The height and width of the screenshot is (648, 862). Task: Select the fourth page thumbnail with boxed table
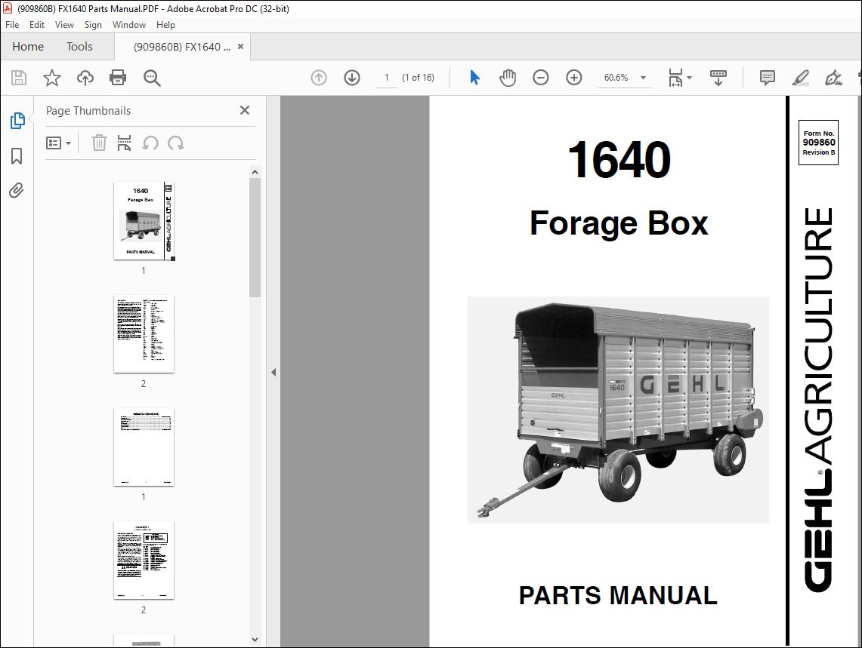coord(144,560)
